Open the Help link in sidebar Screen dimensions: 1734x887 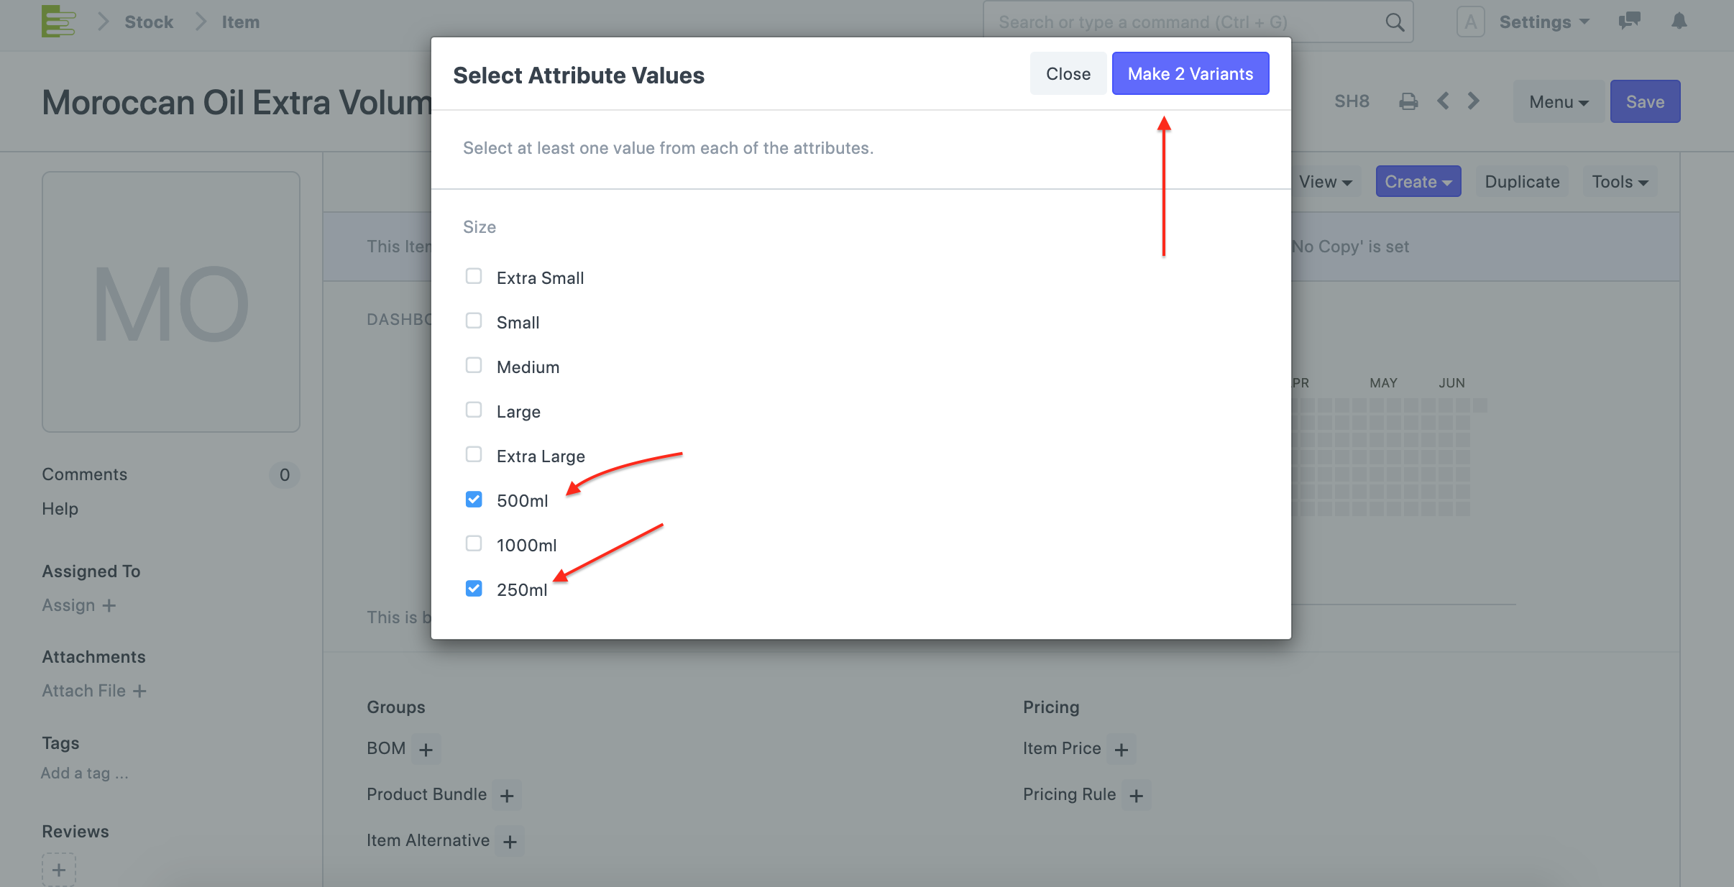[60, 509]
